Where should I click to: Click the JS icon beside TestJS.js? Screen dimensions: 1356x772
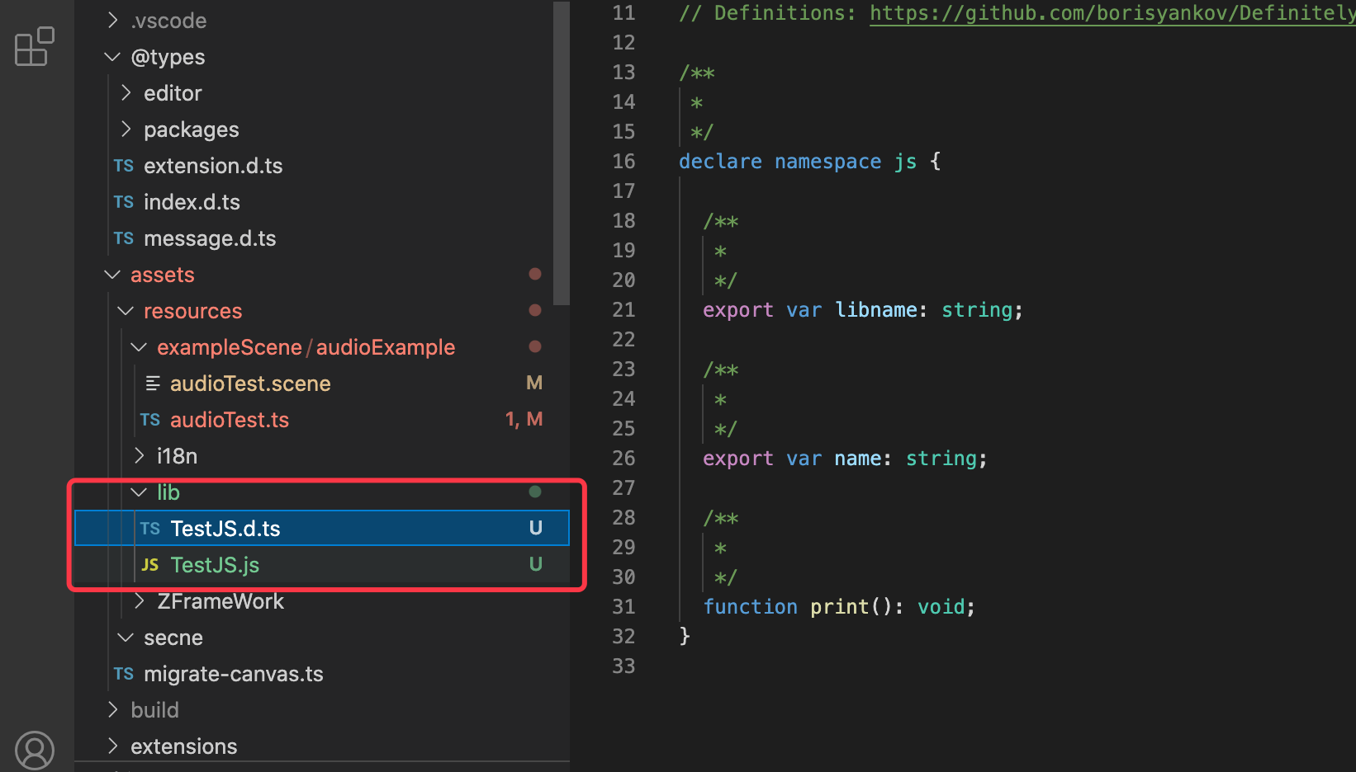click(x=150, y=565)
